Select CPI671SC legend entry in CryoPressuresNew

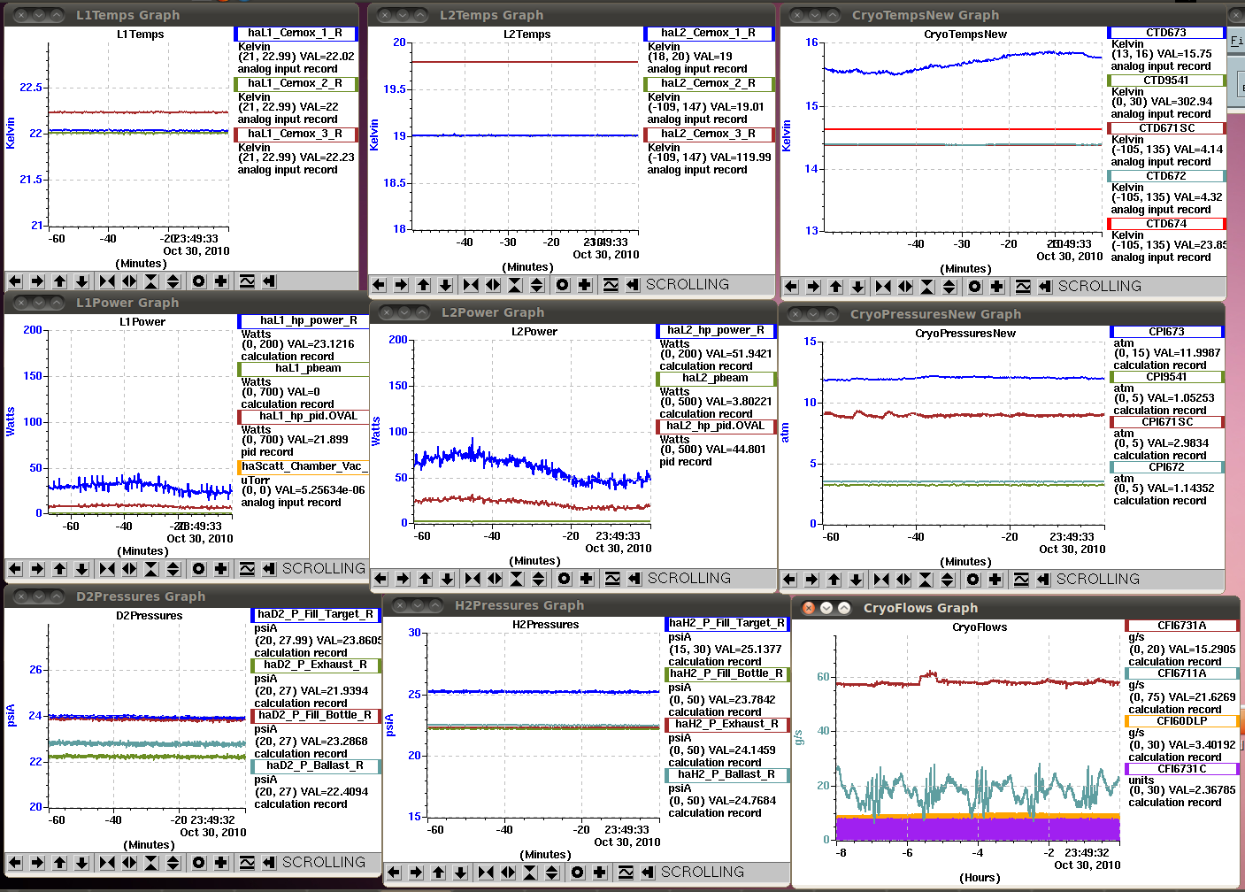pos(1167,422)
